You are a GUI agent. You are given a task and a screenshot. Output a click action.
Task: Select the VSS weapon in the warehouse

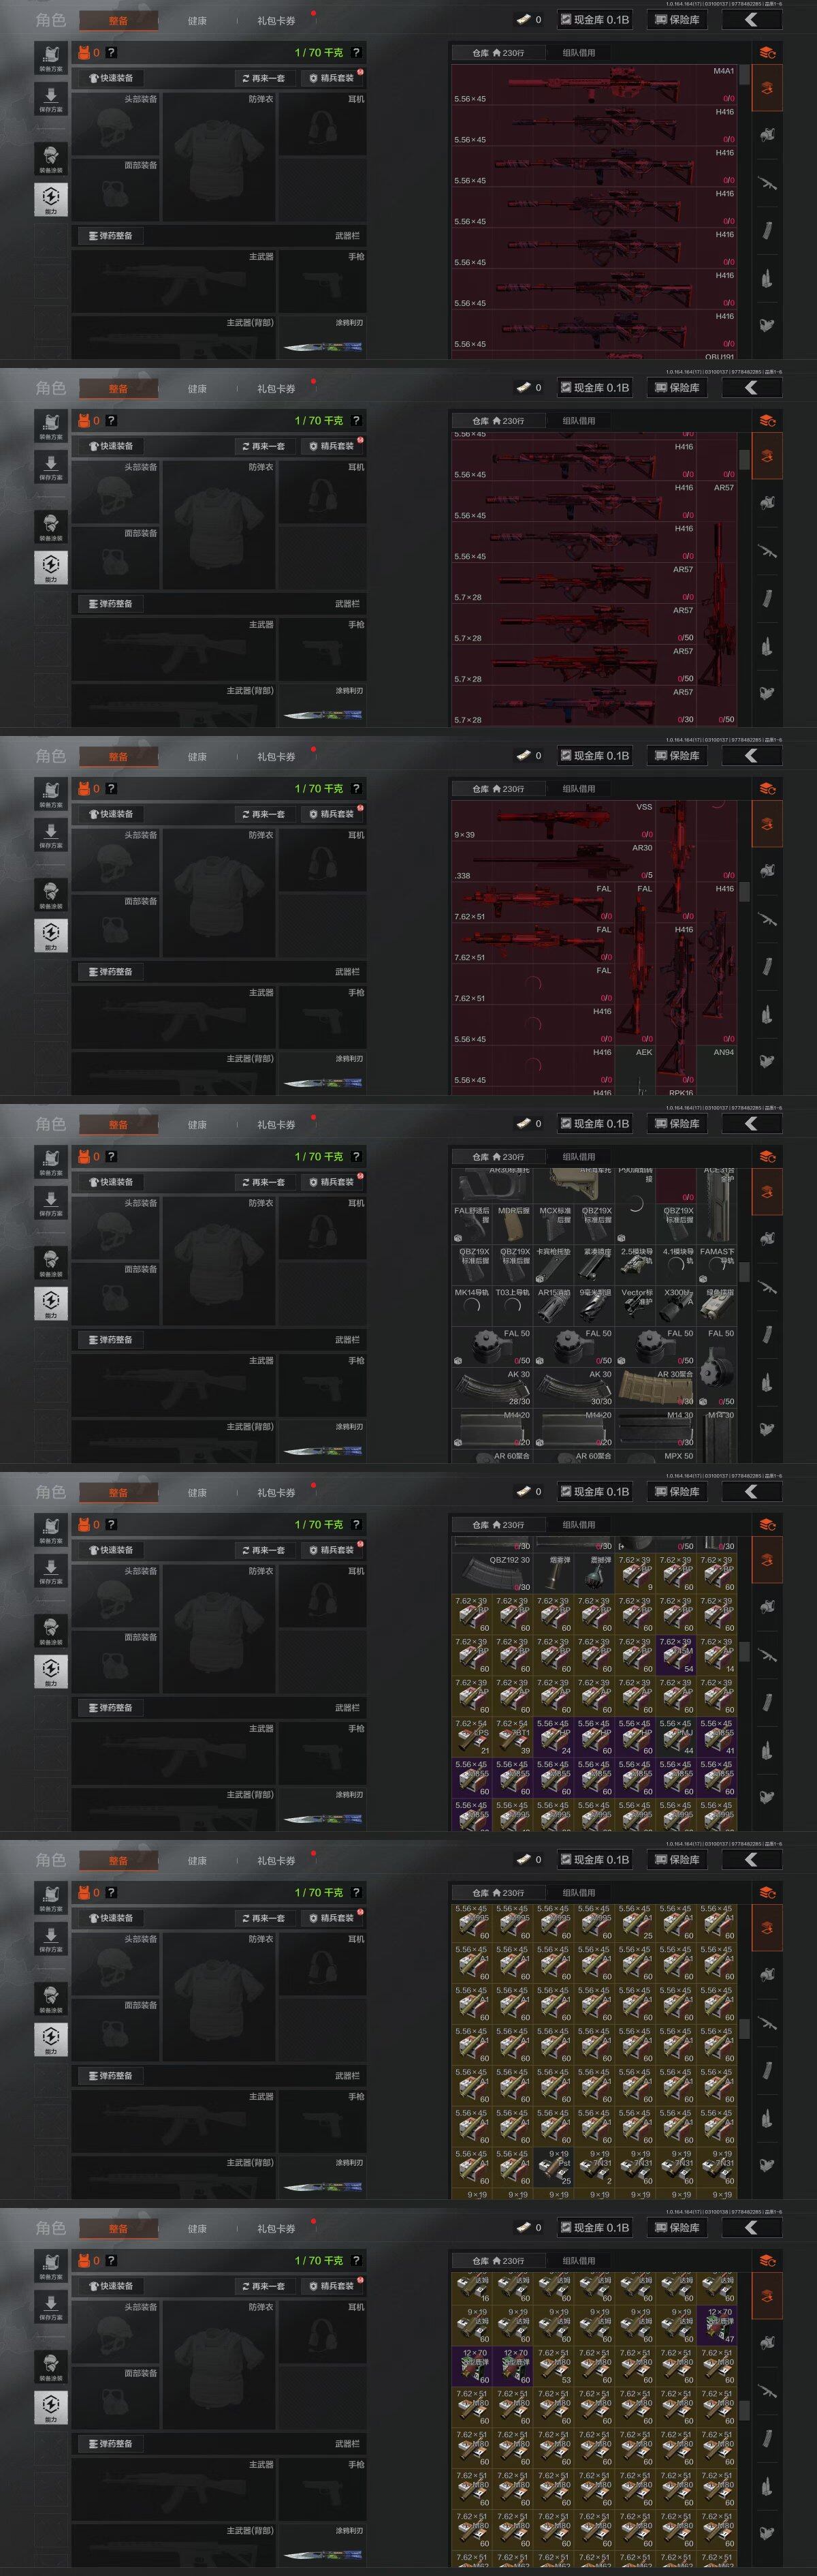click(554, 821)
